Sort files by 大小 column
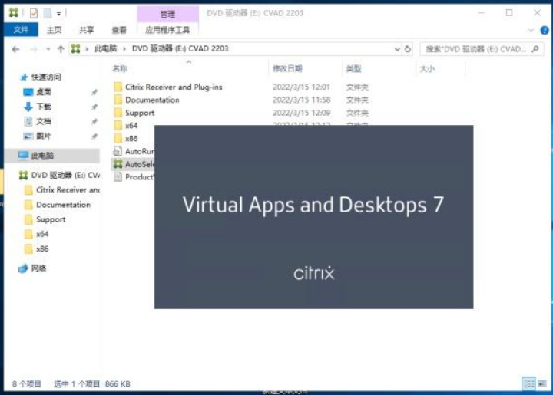Viewport: 553px width, 395px height. [427, 69]
